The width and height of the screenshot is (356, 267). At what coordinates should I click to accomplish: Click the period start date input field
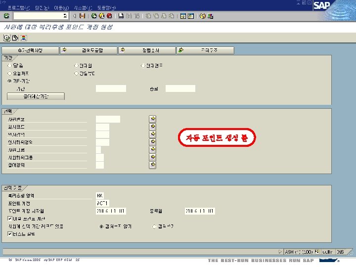(x=111, y=89)
